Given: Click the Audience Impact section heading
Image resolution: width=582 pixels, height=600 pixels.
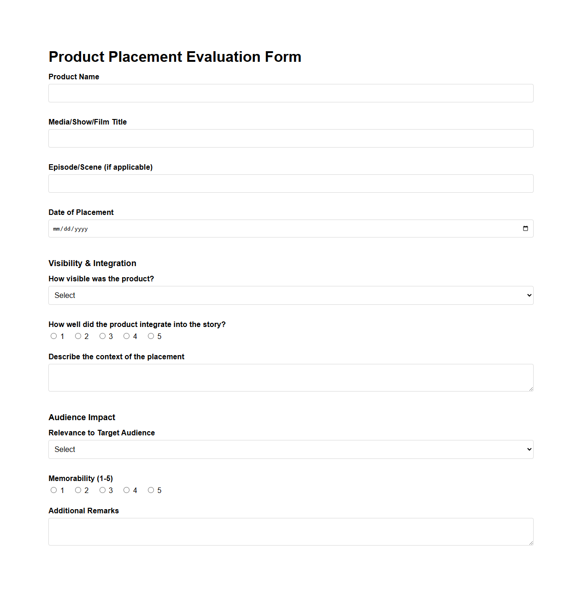Looking at the screenshot, I should (x=82, y=417).
